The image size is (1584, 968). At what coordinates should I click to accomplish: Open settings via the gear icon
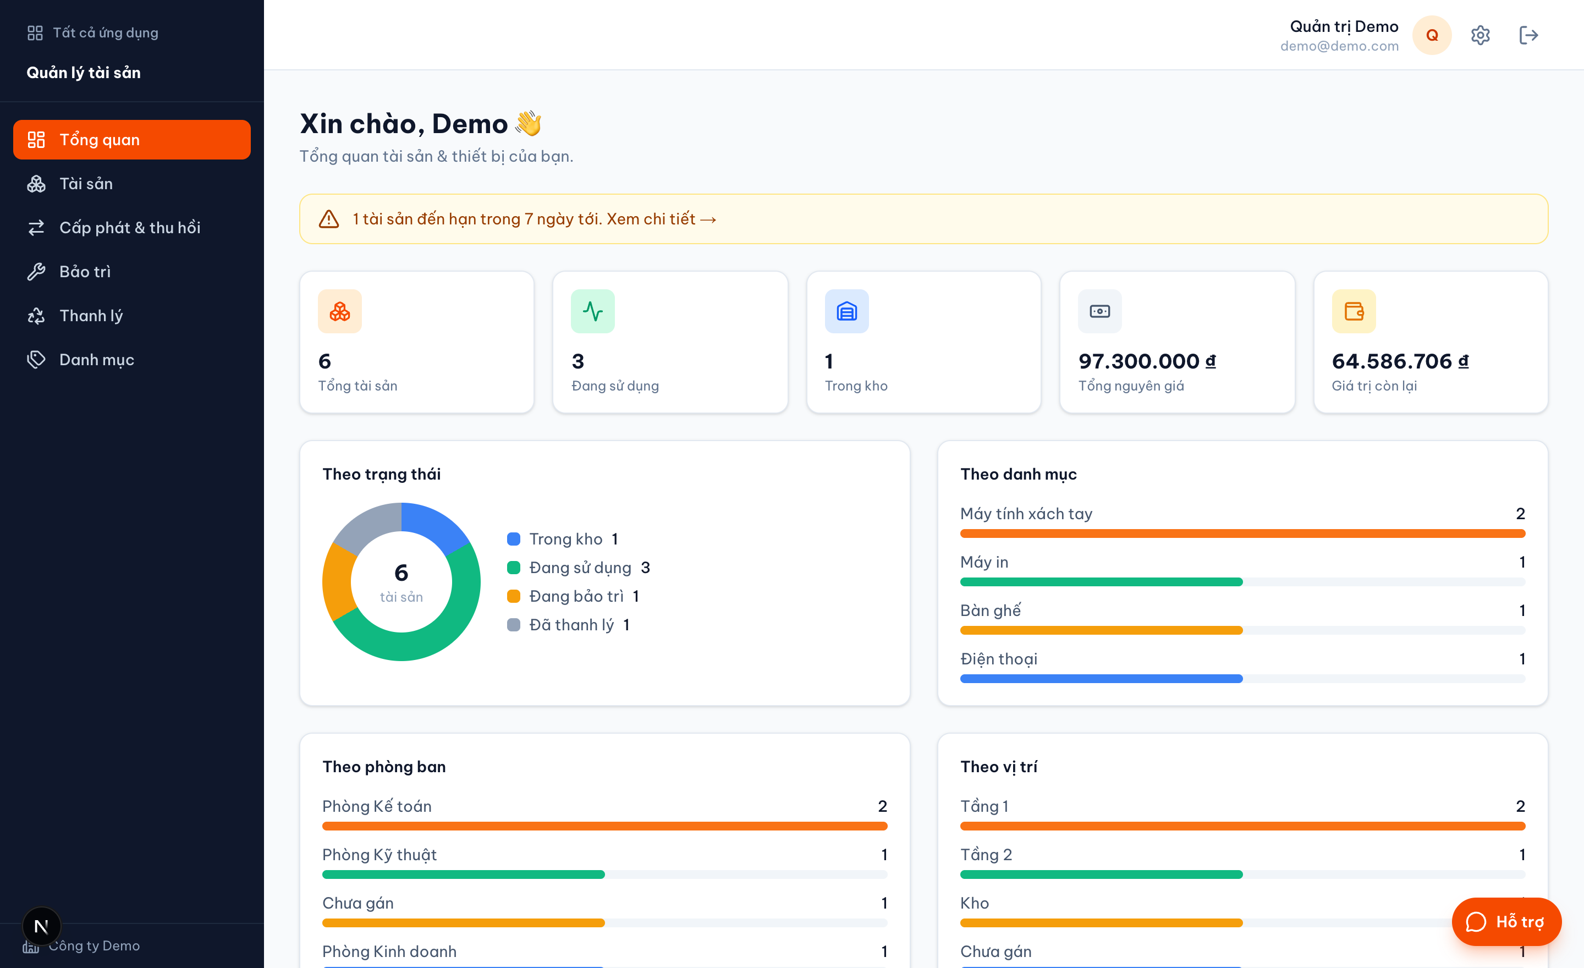click(x=1480, y=35)
